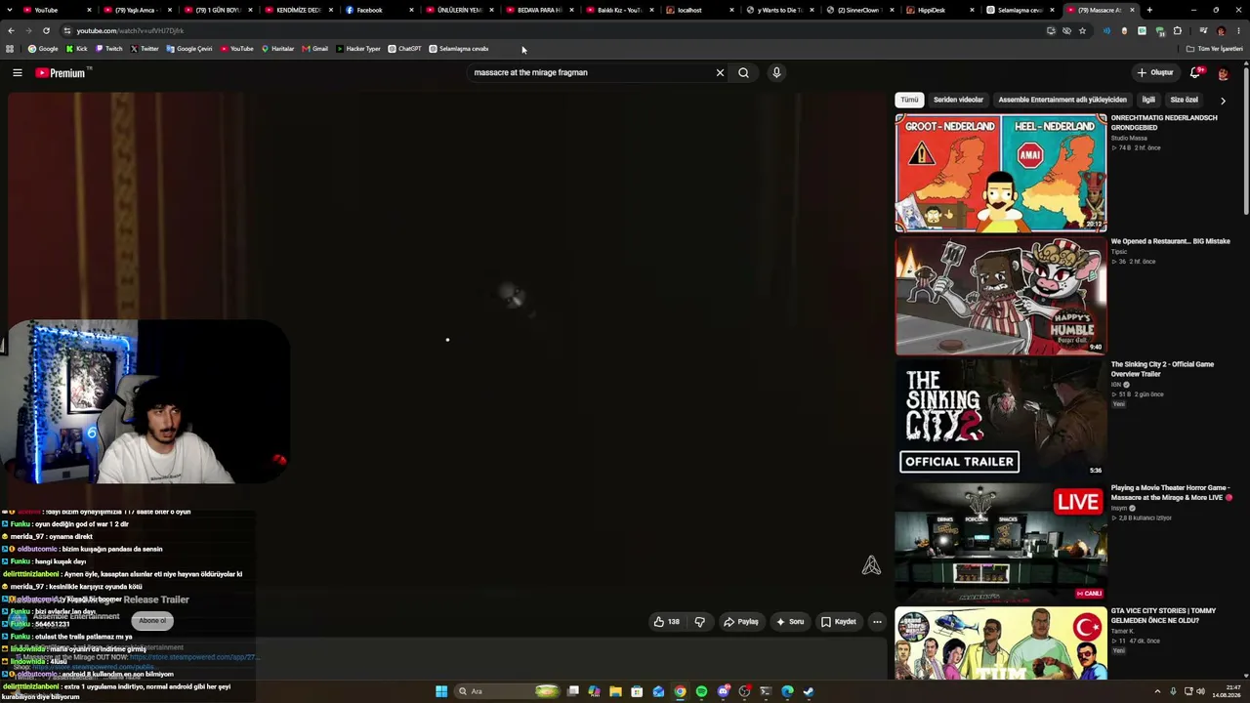Screen dimensions: 1250x703
Task: Open We Opened a Restaurant thumbnail
Action: pos(1001,296)
